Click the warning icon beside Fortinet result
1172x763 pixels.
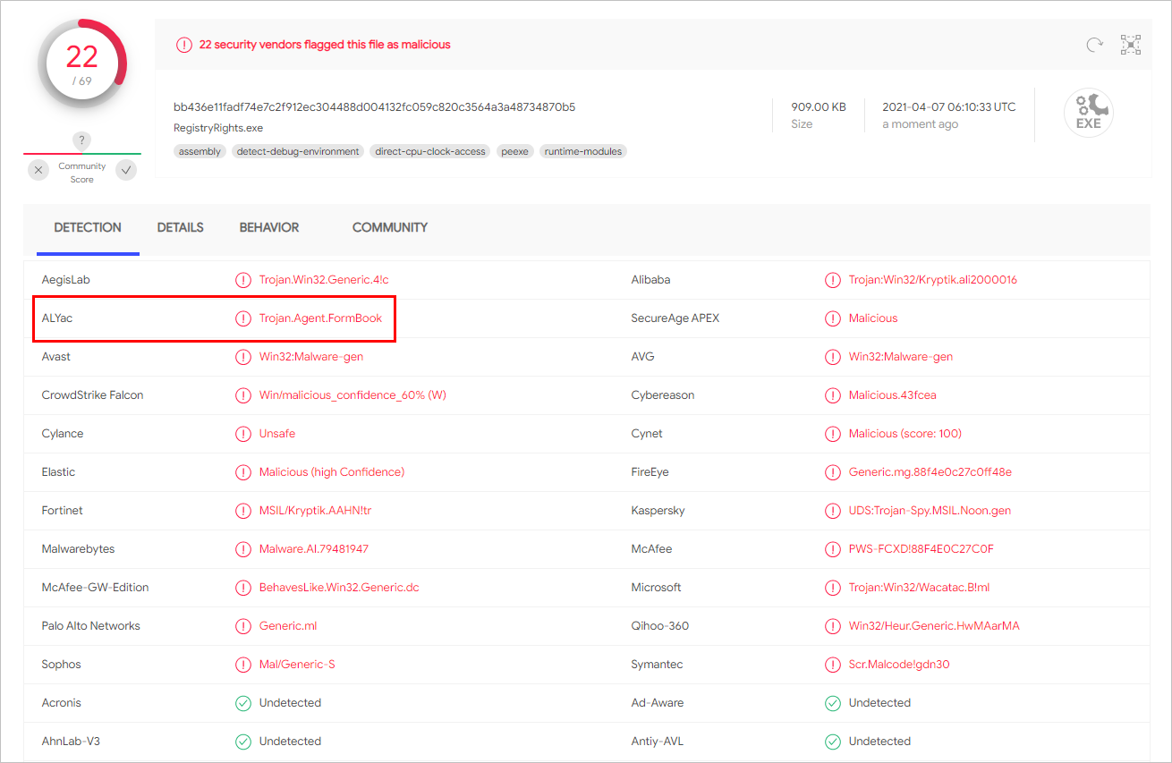(243, 511)
